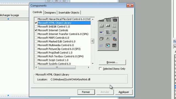Uncheck Microsoft Internet Controls
The image size is (176, 99).
(36, 30)
